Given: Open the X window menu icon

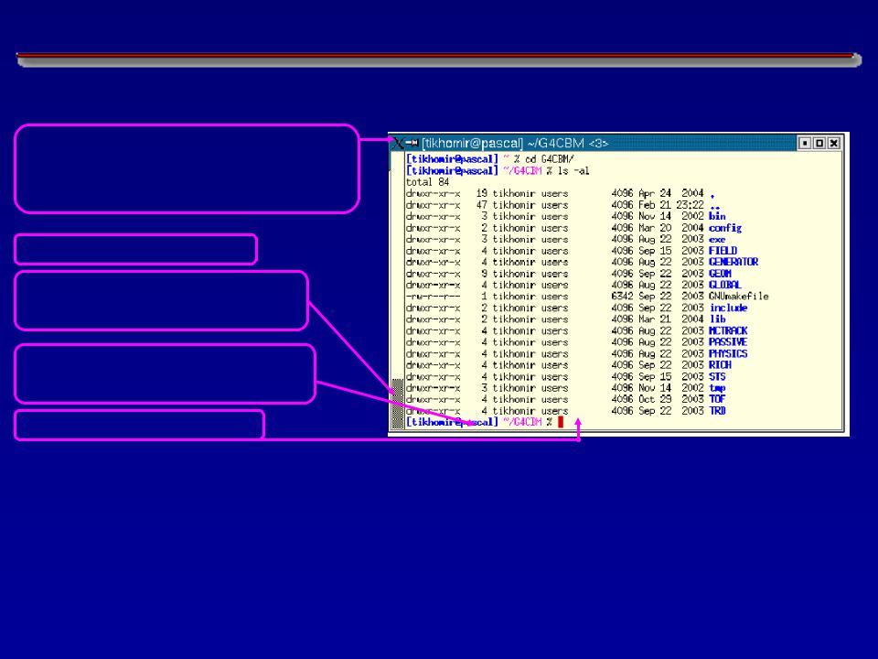Looking at the screenshot, I should click(x=396, y=144).
